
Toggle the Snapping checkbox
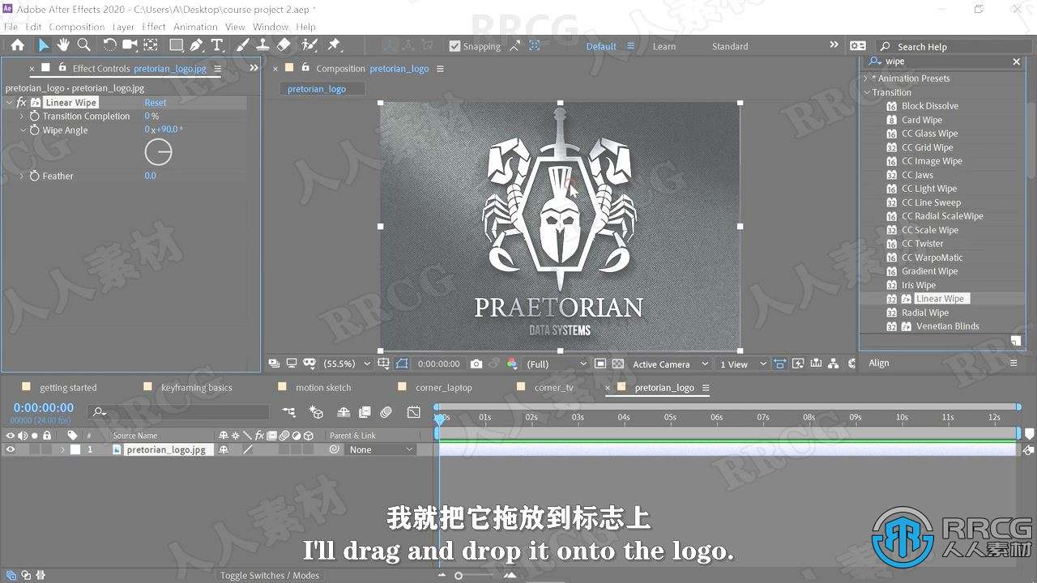[454, 46]
